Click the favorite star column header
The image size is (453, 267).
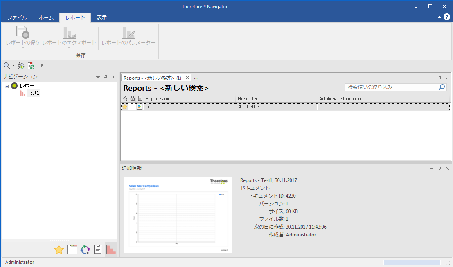(x=125, y=99)
